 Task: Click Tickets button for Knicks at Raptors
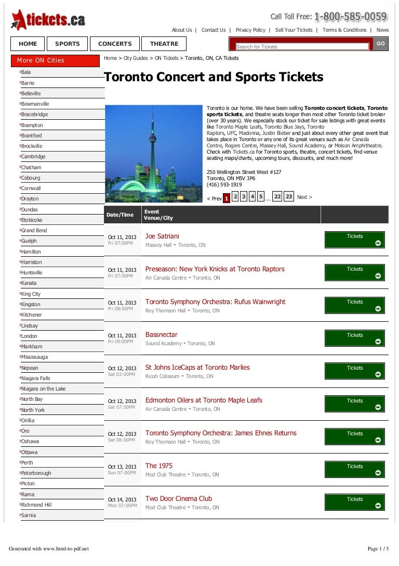pyautogui.click(x=355, y=272)
